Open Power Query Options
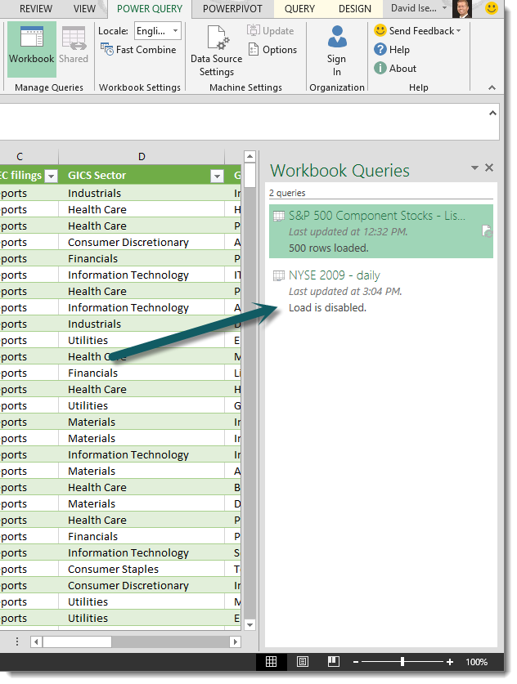This screenshot has width=517, height=684. (x=272, y=50)
